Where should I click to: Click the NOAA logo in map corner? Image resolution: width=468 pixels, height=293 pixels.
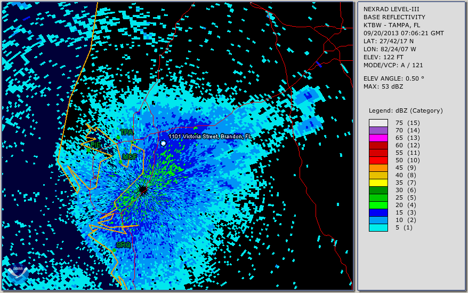coord(18,274)
